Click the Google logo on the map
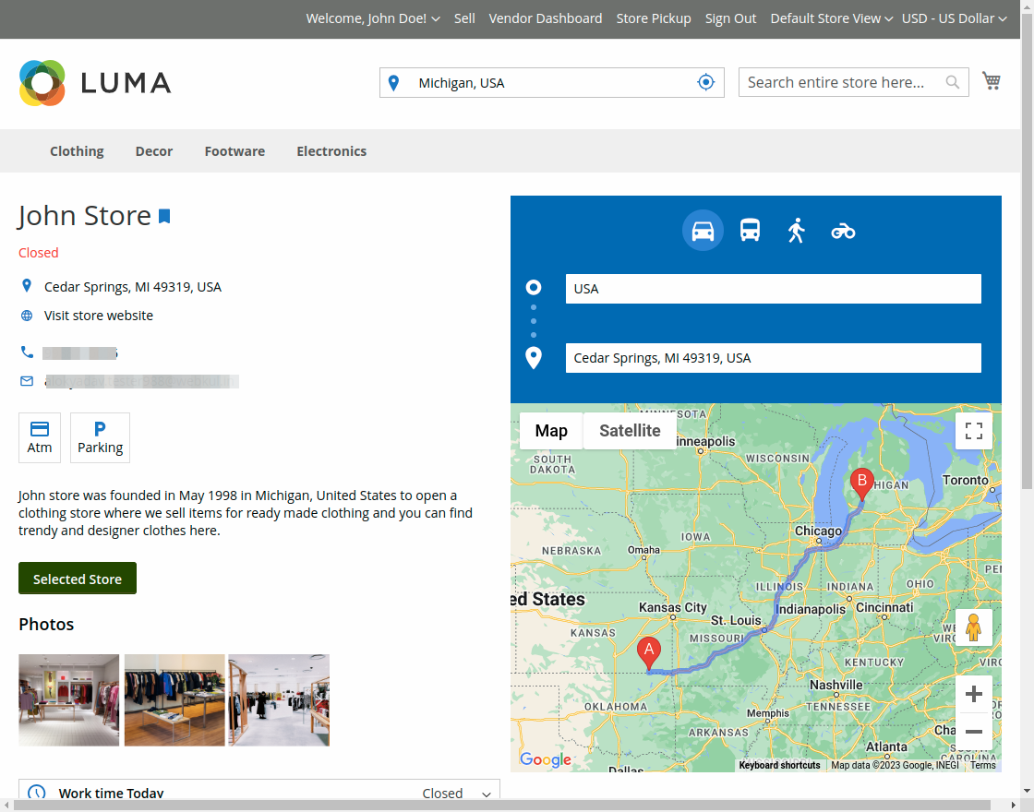The width and height of the screenshot is (1034, 812). click(546, 760)
